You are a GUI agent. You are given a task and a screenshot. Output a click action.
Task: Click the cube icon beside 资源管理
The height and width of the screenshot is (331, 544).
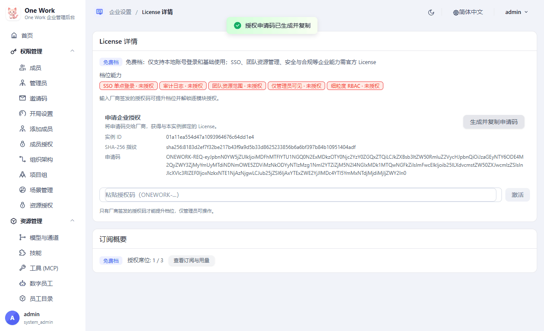(13, 221)
